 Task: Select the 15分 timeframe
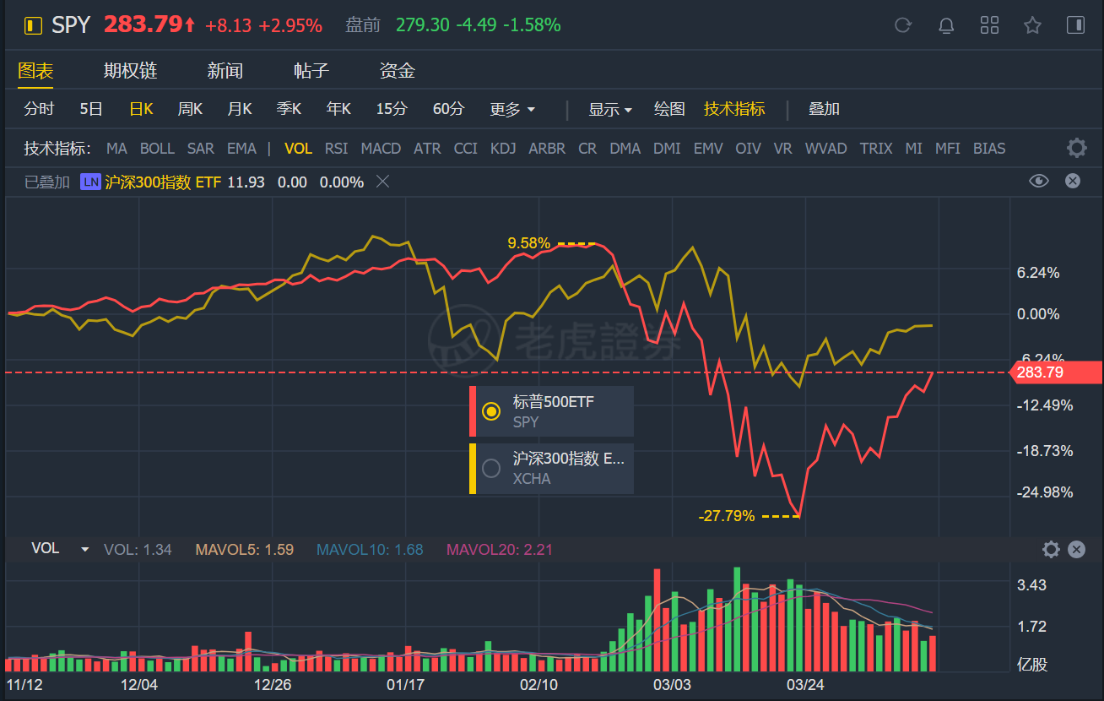[392, 109]
